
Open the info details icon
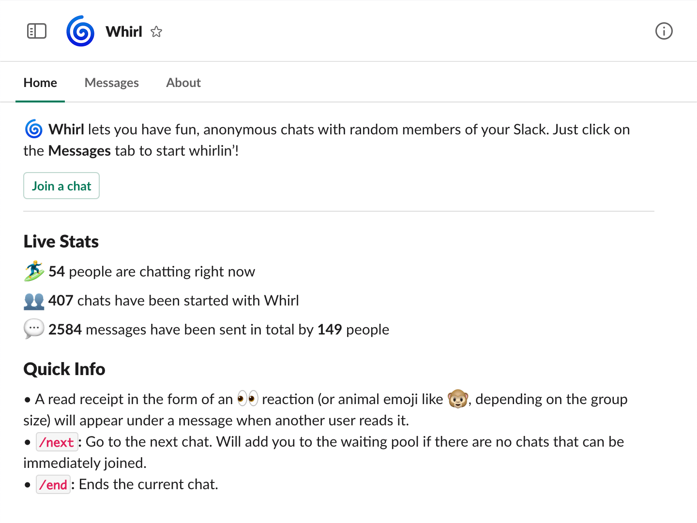(664, 31)
